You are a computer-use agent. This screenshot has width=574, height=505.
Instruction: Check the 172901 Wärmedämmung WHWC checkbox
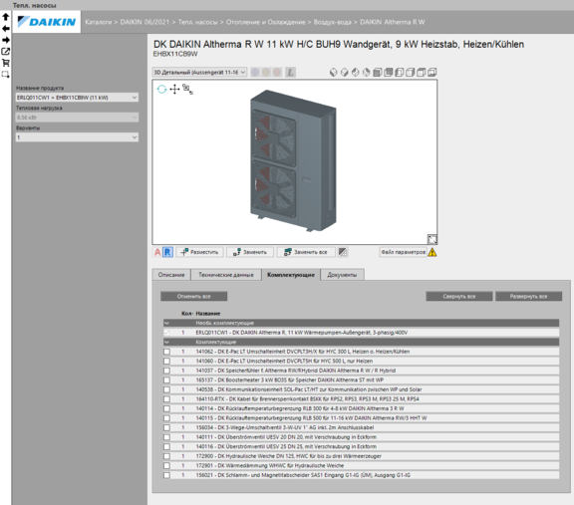pos(167,466)
